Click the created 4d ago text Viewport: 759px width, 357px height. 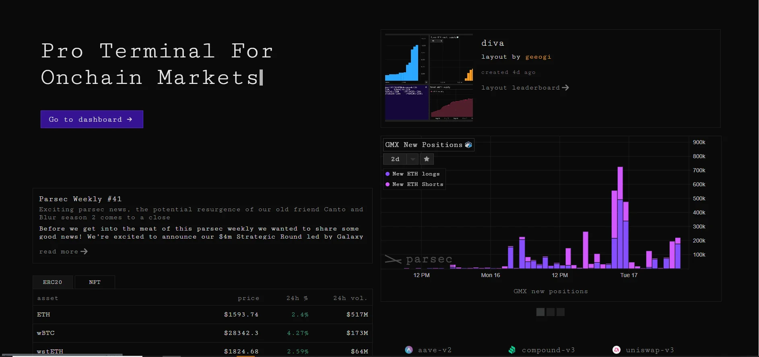508,72
